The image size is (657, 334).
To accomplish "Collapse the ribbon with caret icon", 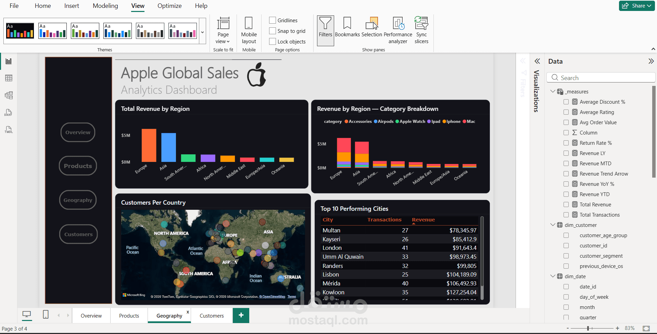I will (x=653, y=49).
